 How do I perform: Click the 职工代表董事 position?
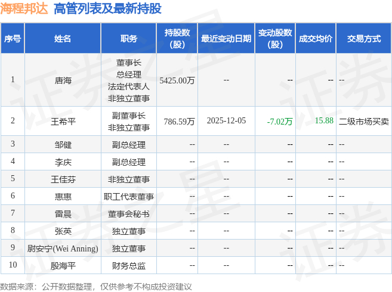tap(129, 197)
